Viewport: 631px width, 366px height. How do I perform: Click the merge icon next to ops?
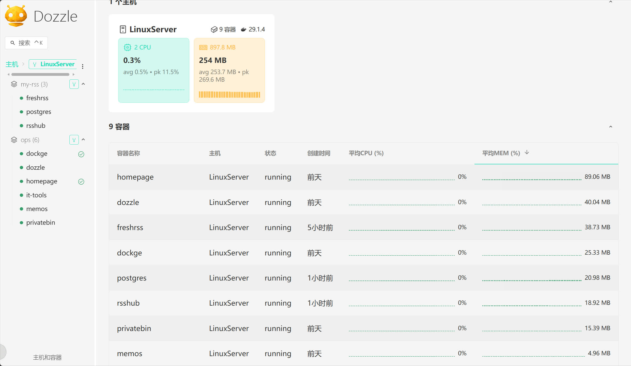[x=74, y=140]
